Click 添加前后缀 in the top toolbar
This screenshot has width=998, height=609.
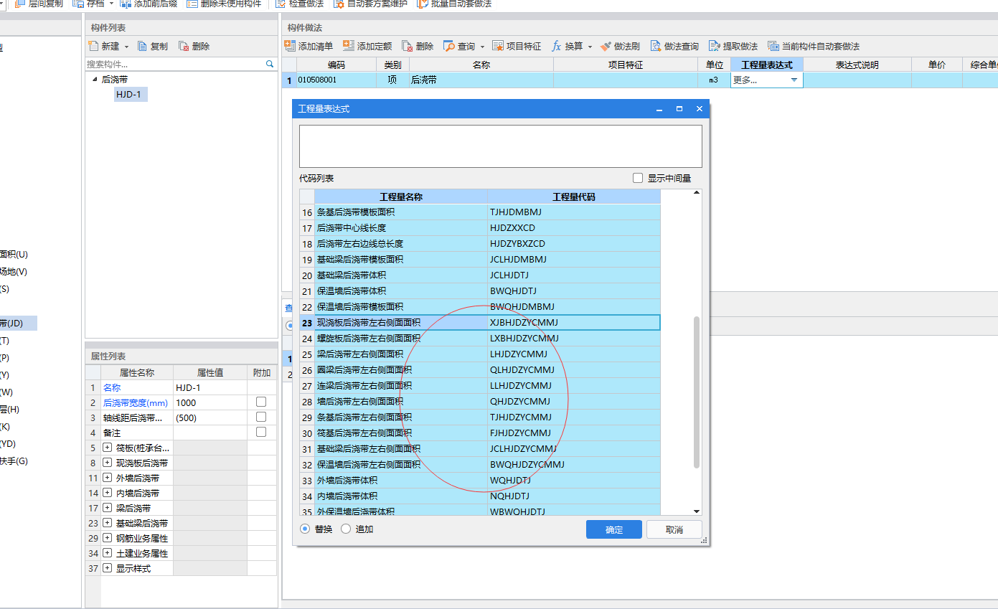click(149, 4)
